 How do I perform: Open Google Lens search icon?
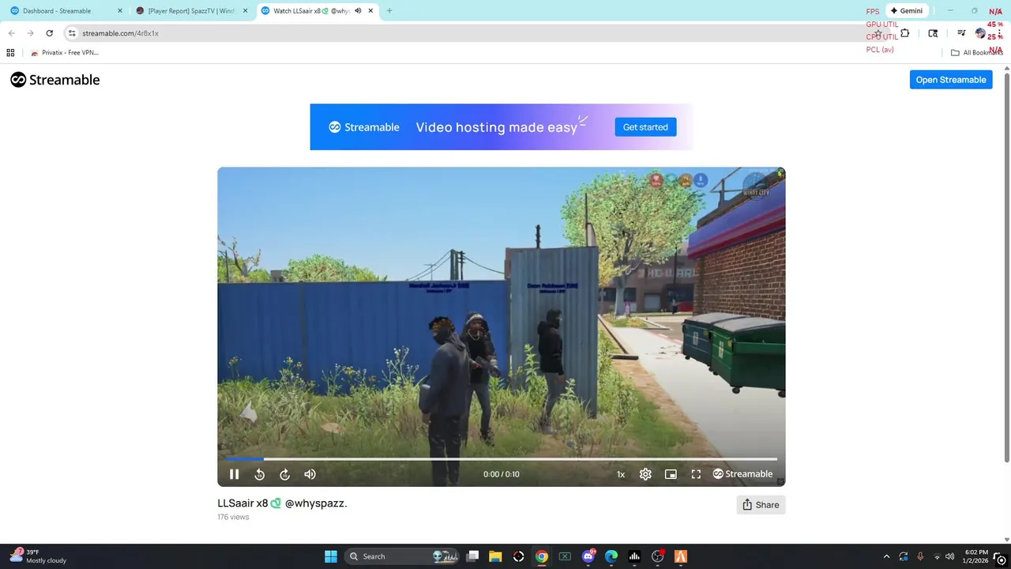[933, 33]
